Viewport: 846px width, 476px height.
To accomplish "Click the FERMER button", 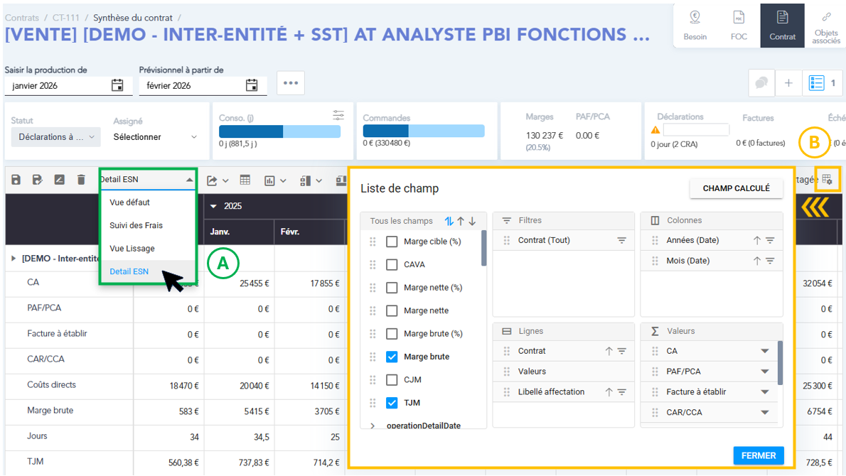I will point(759,455).
